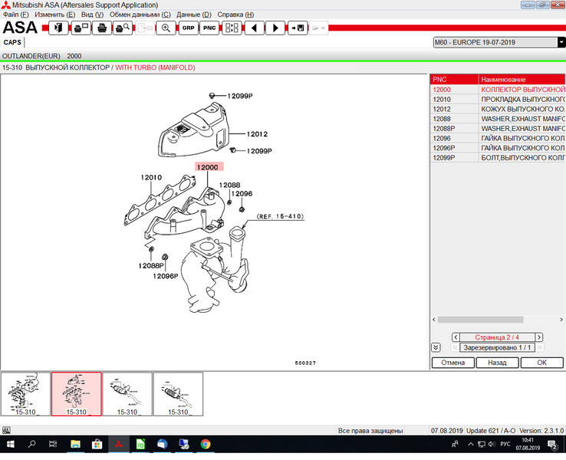566x460 pixels.
Task: Open the Файл menu
Action: [x=15, y=15]
